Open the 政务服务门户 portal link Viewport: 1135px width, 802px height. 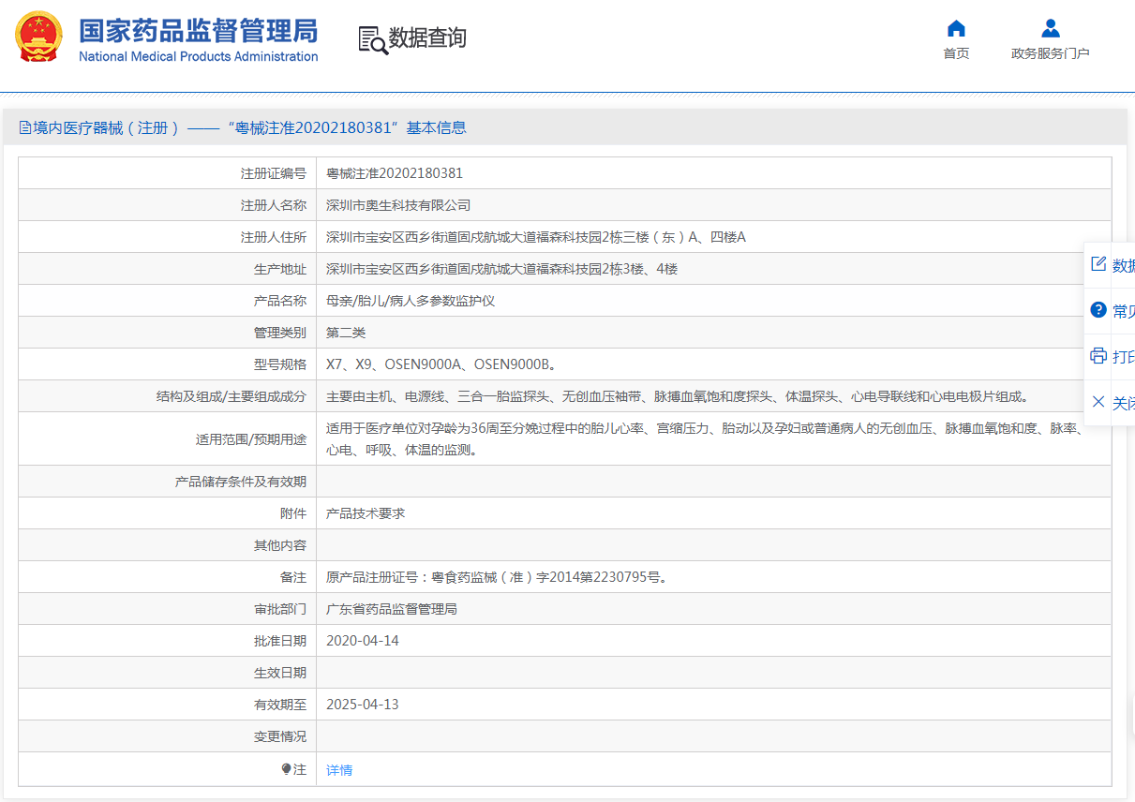pyautogui.click(x=1051, y=53)
